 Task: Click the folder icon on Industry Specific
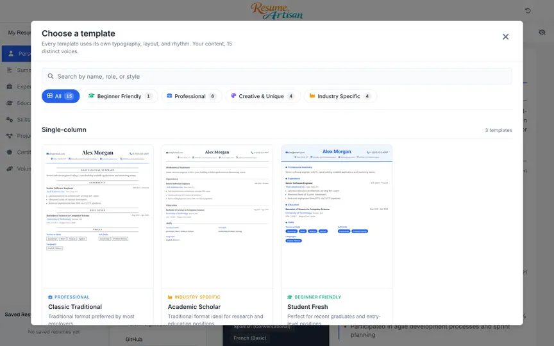click(312, 95)
